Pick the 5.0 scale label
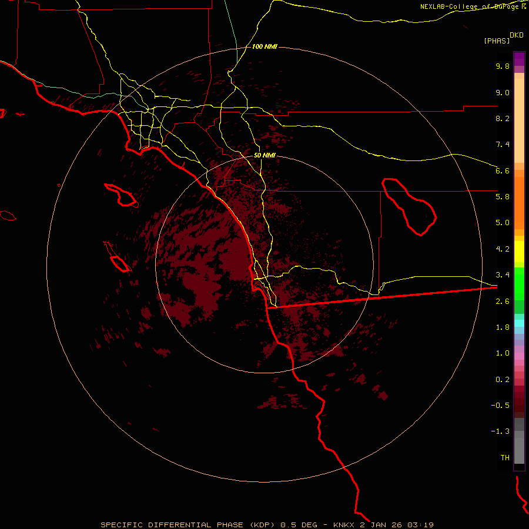This screenshot has height=529, width=529. [x=503, y=223]
